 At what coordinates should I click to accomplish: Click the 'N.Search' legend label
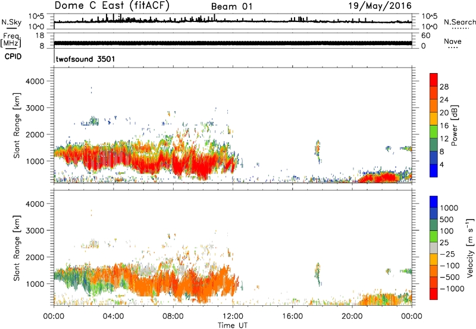click(x=459, y=22)
